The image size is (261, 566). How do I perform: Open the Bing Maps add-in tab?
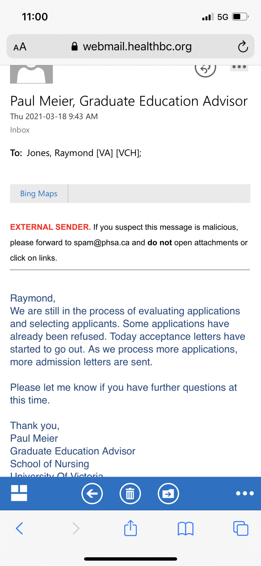pyautogui.click(x=39, y=193)
